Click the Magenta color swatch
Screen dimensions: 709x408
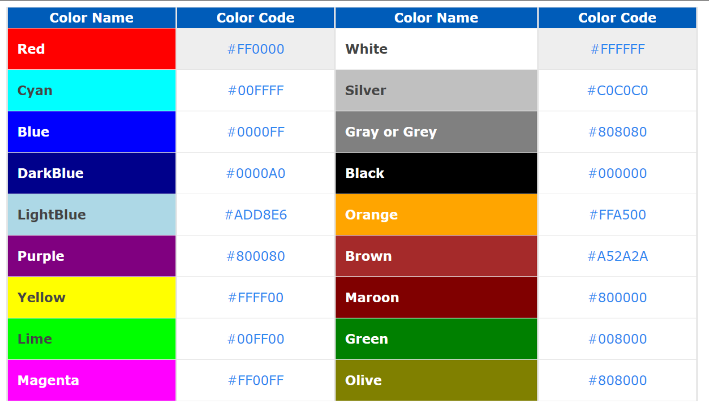pyautogui.click(x=91, y=380)
